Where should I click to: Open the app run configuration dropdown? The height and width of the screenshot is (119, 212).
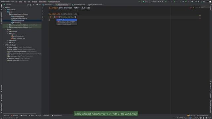[x=146, y=2]
